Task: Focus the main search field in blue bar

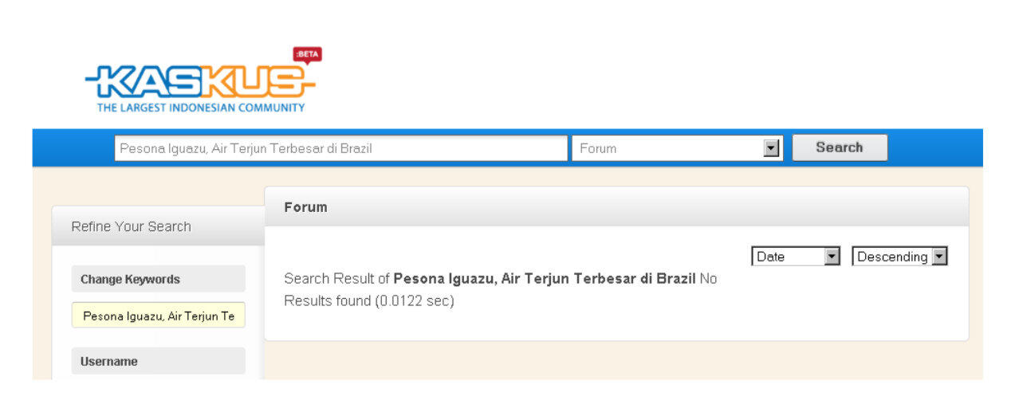Action: (x=340, y=148)
